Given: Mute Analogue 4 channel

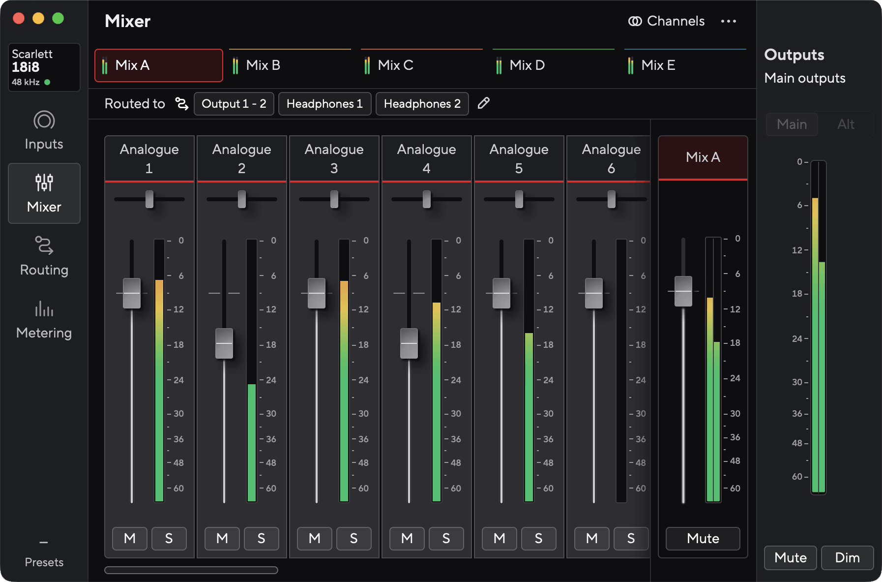Looking at the screenshot, I should point(407,539).
